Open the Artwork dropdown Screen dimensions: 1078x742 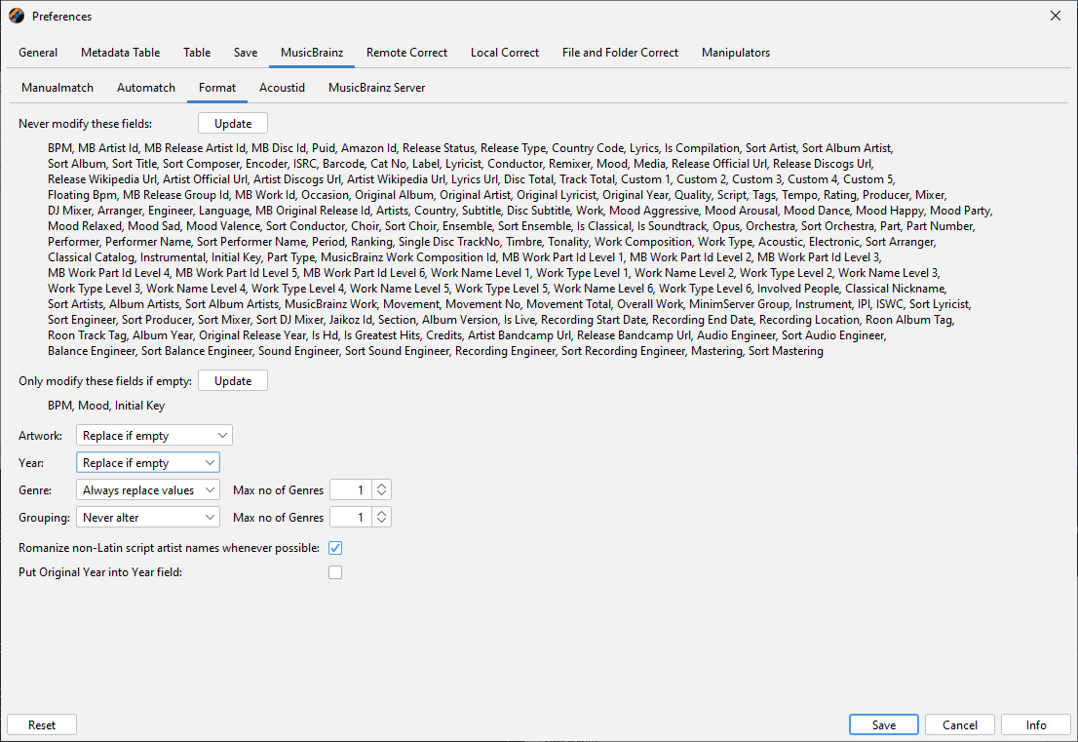pyautogui.click(x=154, y=436)
